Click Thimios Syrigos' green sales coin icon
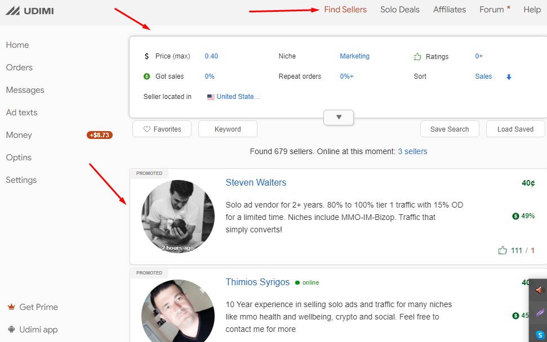Screen dimensions: 547x342 coord(515,316)
